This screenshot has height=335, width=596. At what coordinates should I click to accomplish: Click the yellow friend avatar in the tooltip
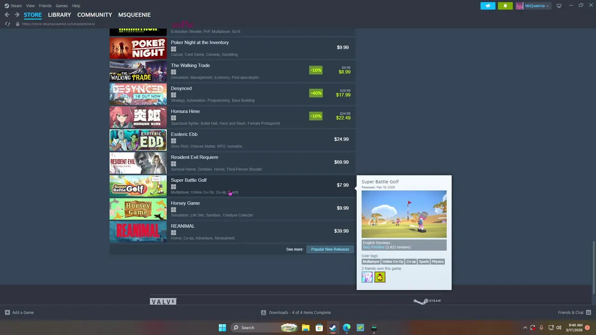[x=380, y=277]
